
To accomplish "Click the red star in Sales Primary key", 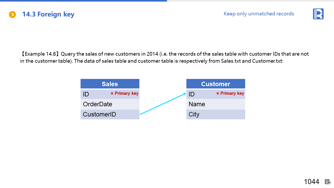I will 112,93.
